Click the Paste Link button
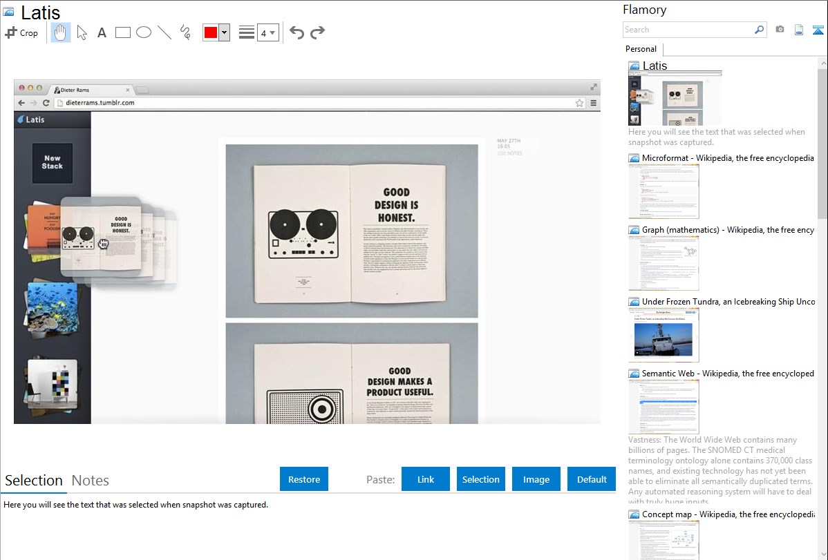 [426, 479]
